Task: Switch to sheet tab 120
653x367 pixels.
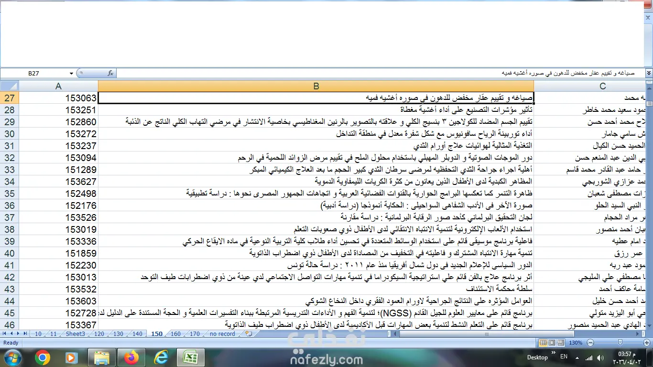Action: [99, 334]
